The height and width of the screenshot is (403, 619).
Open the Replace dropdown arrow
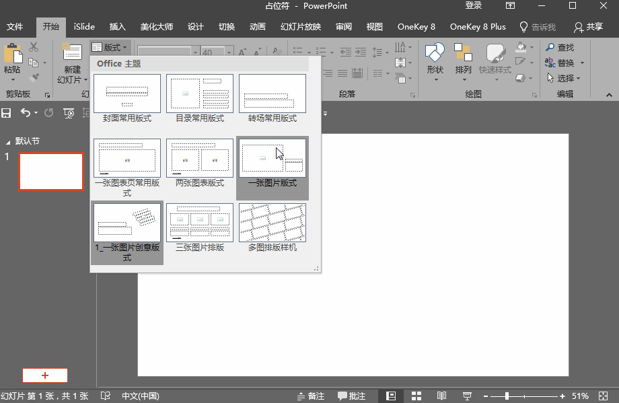pos(582,63)
